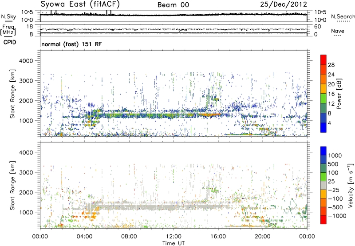Screen dimensions: 355x246
Task: Pick the yellow 16–20 dB Power colorbar segment
Action: coord(323,89)
